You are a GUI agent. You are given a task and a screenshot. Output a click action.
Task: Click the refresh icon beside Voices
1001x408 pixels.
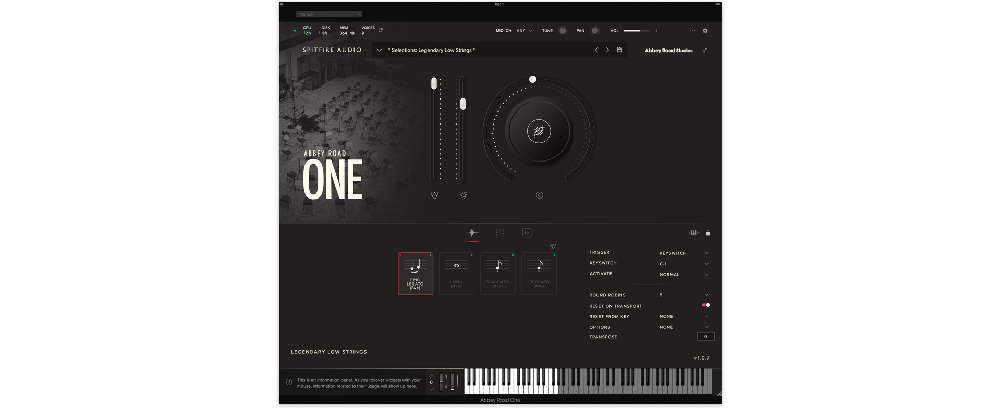click(x=381, y=30)
